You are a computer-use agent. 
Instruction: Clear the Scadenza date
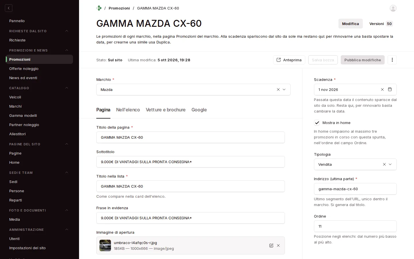coord(382,89)
